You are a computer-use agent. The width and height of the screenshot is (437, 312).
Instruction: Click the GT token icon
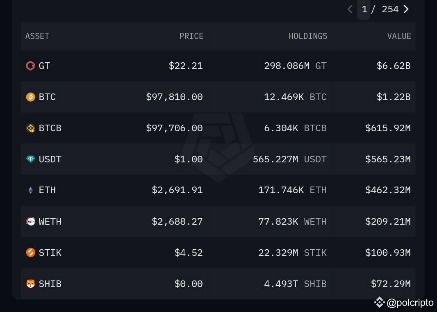click(31, 66)
